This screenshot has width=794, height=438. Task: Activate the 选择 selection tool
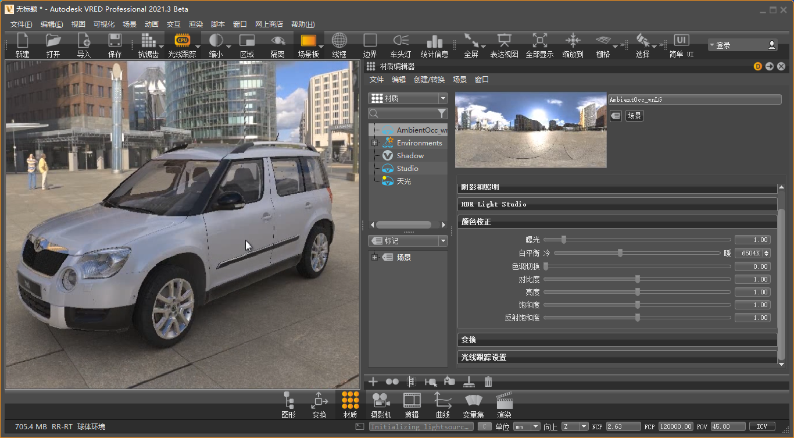click(x=643, y=45)
